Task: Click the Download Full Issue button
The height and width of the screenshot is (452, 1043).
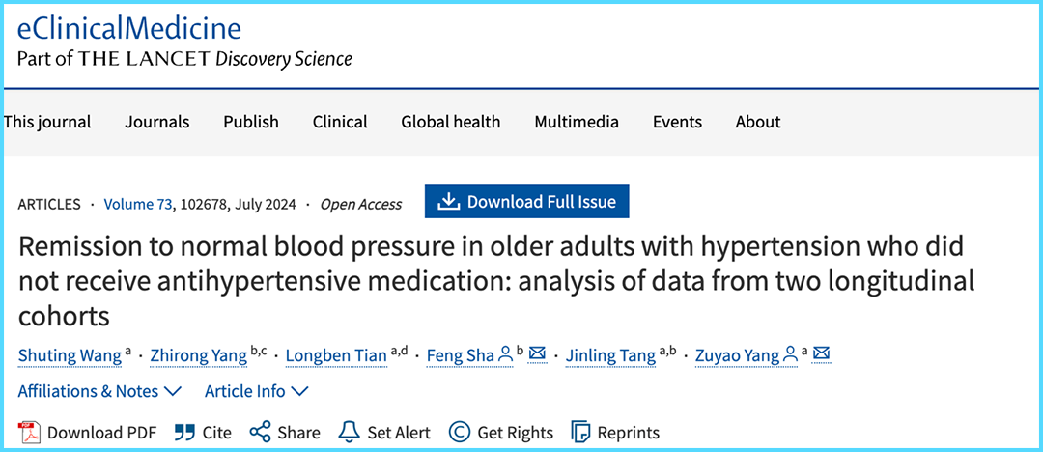Action: tap(527, 202)
